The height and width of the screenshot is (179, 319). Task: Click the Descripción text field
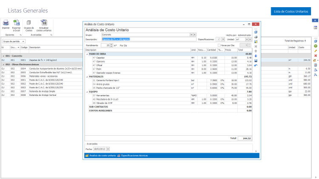(x=149, y=39)
